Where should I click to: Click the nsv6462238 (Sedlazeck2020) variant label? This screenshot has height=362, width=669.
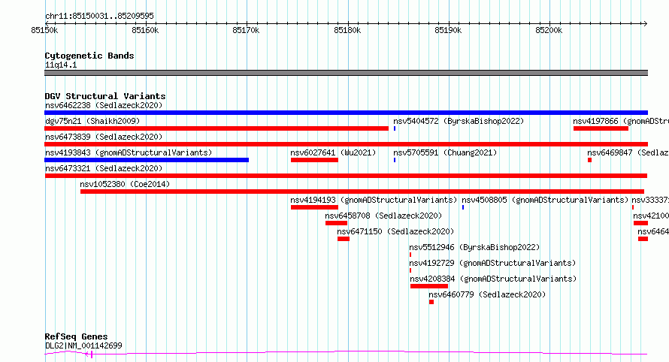point(104,105)
